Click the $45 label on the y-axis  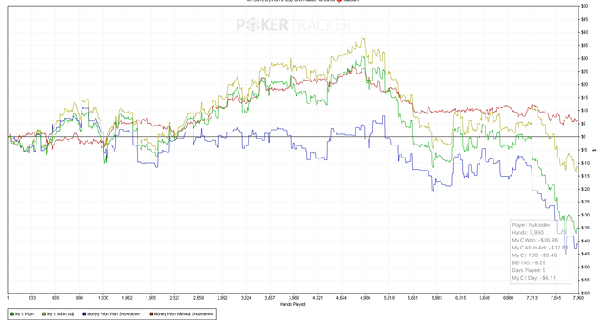point(584,19)
